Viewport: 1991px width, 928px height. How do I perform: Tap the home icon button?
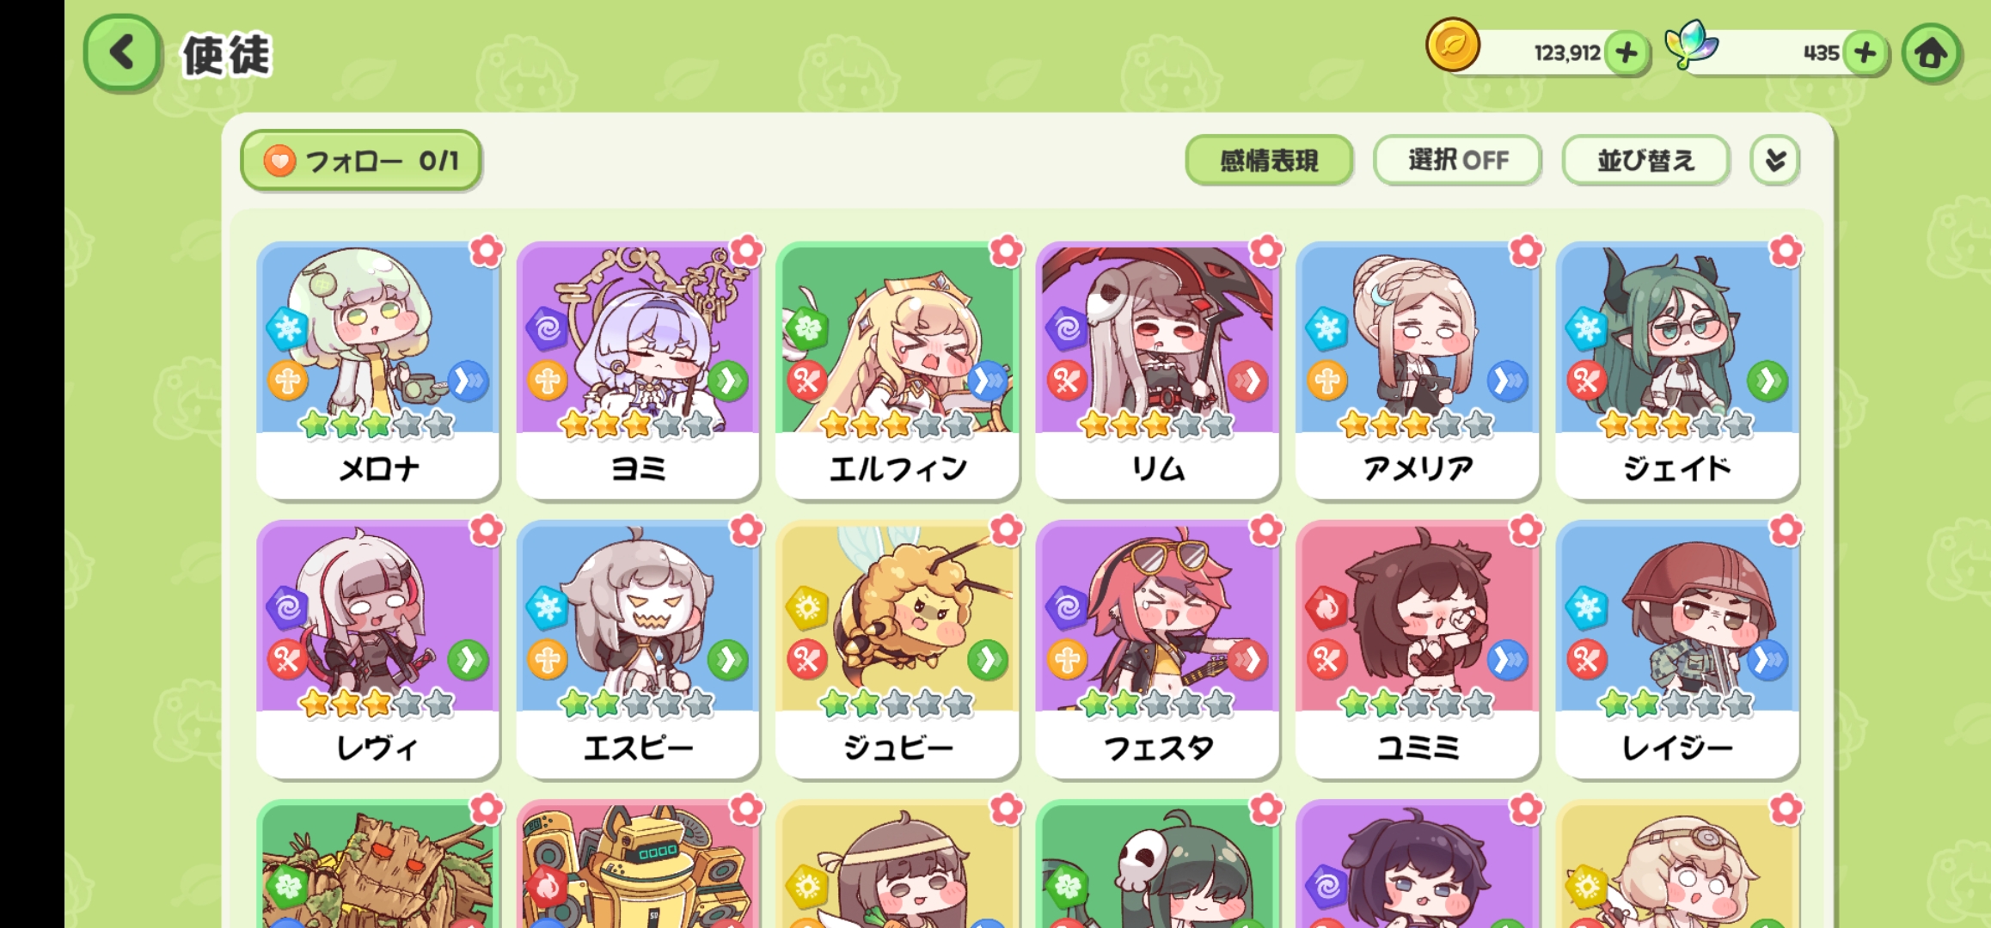click(1932, 53)
